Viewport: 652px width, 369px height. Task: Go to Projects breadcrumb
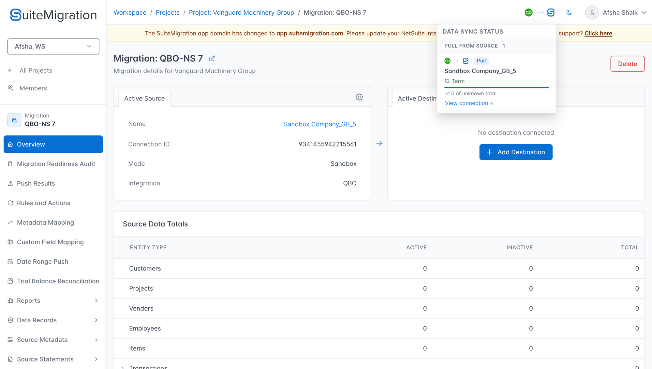(168, 12)
